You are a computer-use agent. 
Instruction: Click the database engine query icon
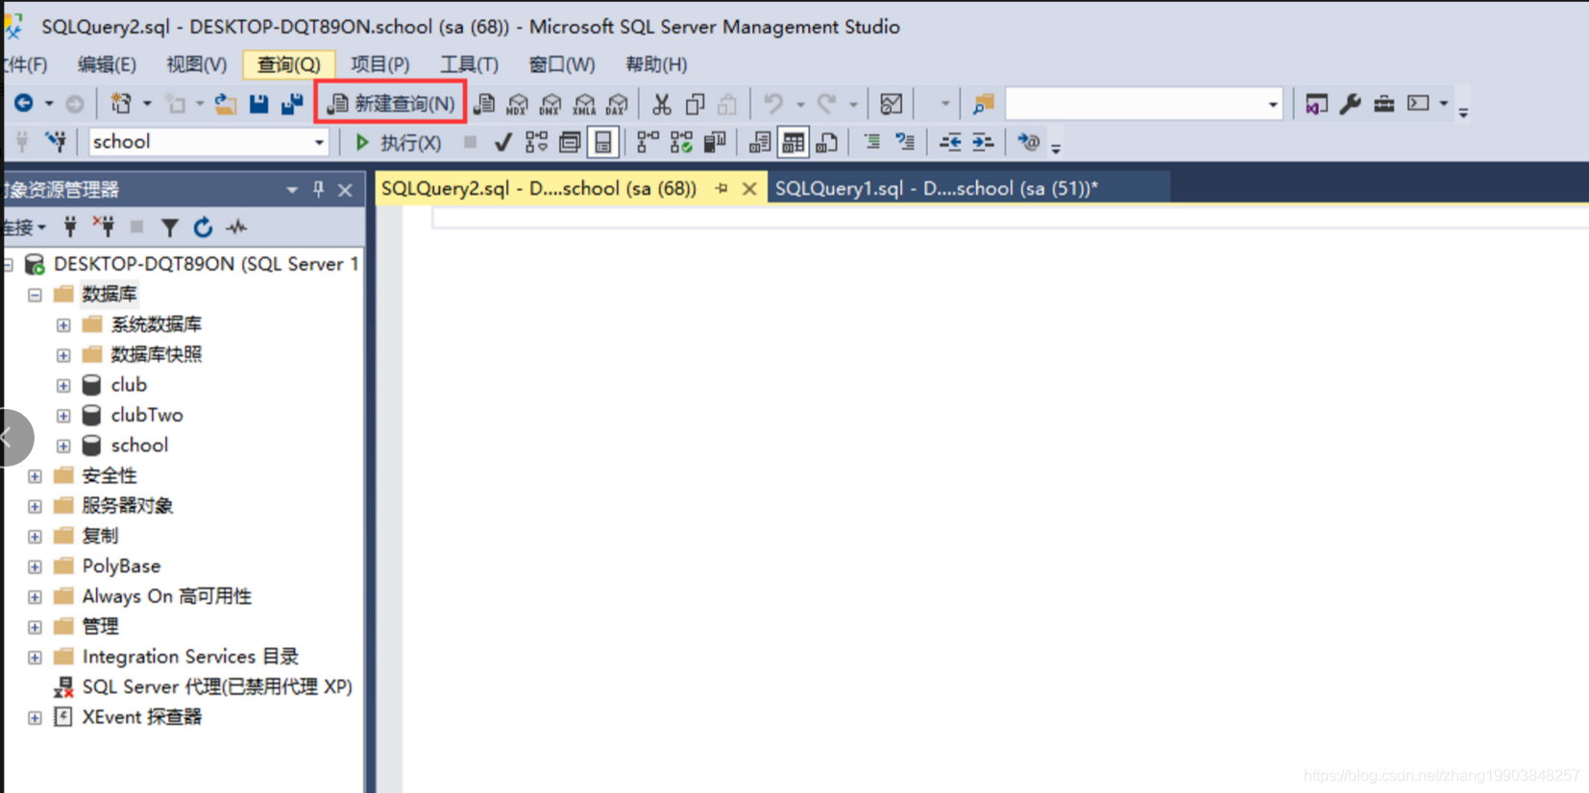(485, 104)
